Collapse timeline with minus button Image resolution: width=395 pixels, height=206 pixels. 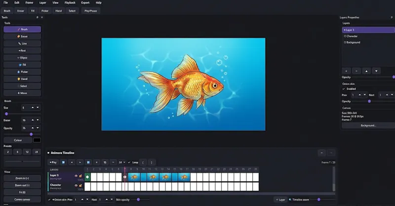[x=321, y=153]
